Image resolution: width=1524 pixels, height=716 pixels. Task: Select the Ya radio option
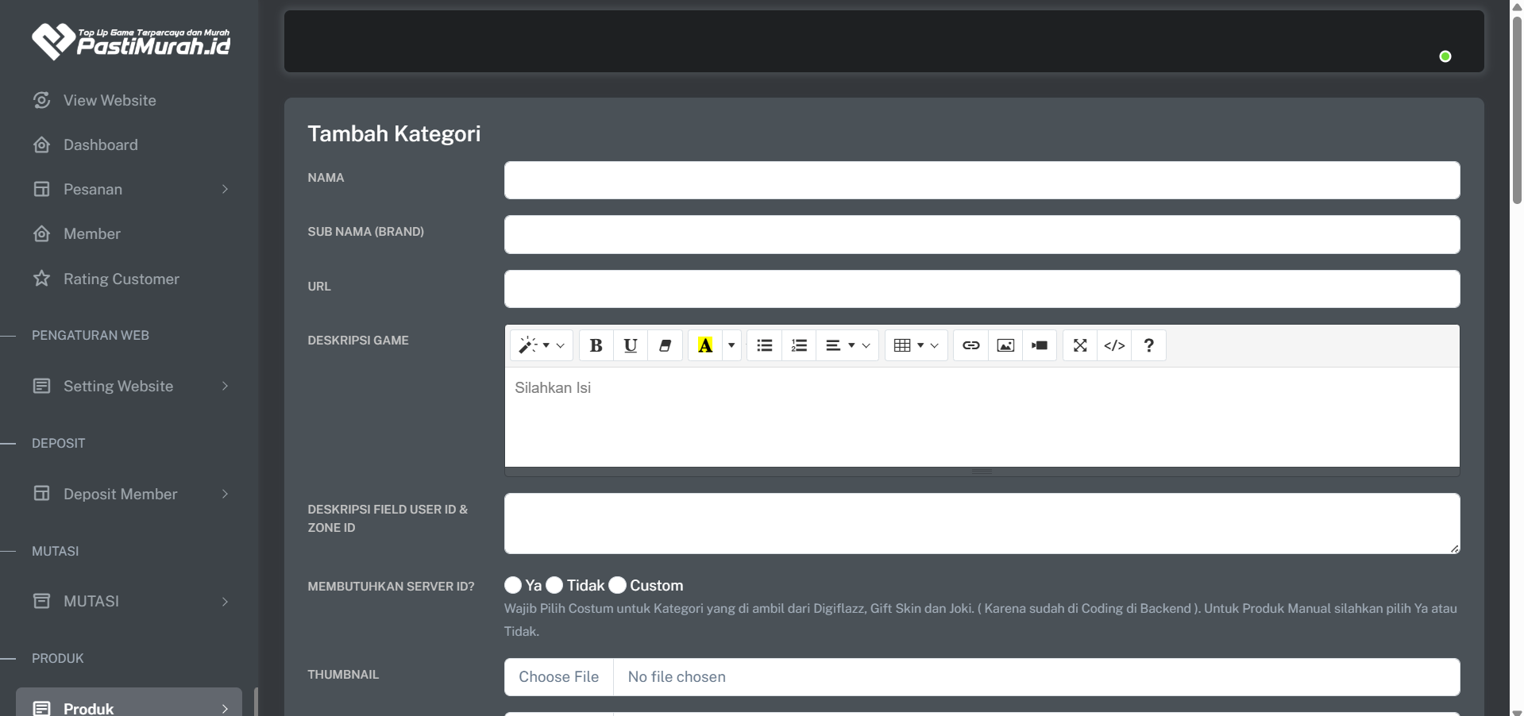(513, 585)
